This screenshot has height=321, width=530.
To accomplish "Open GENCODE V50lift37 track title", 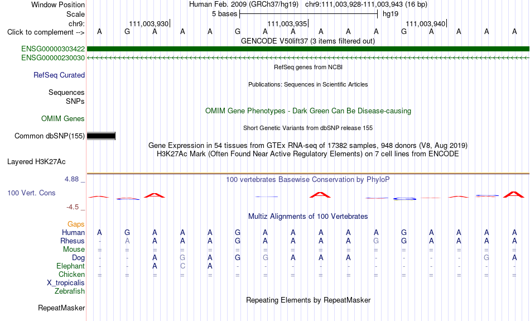I will click(308, 41).
